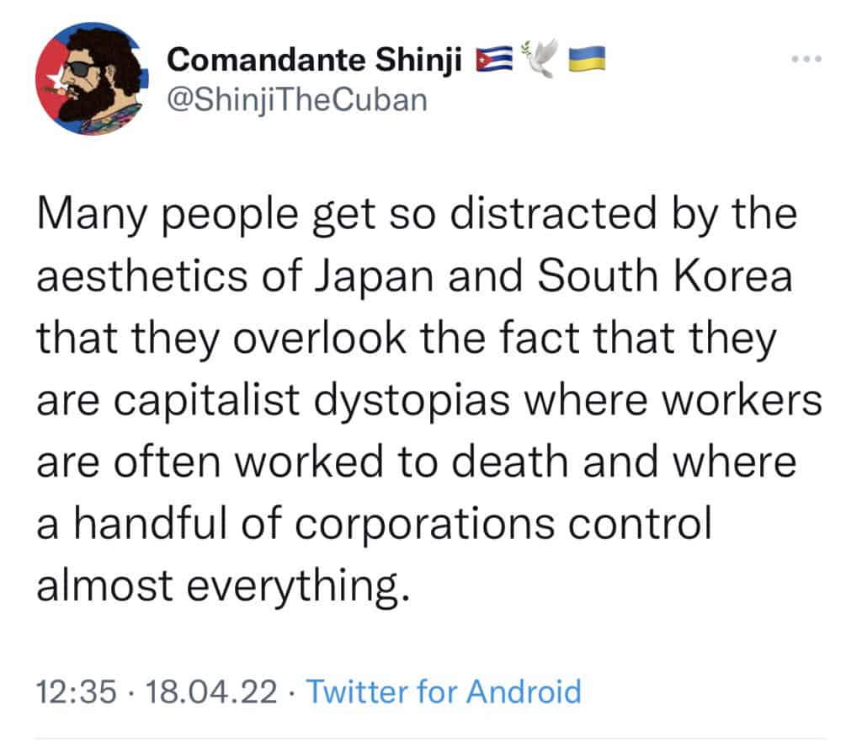The height and width of the screenshot is (753, 862).
Task: Click the words 'capitalist dystopias' in tweet
Action: (x=311, y=400)
